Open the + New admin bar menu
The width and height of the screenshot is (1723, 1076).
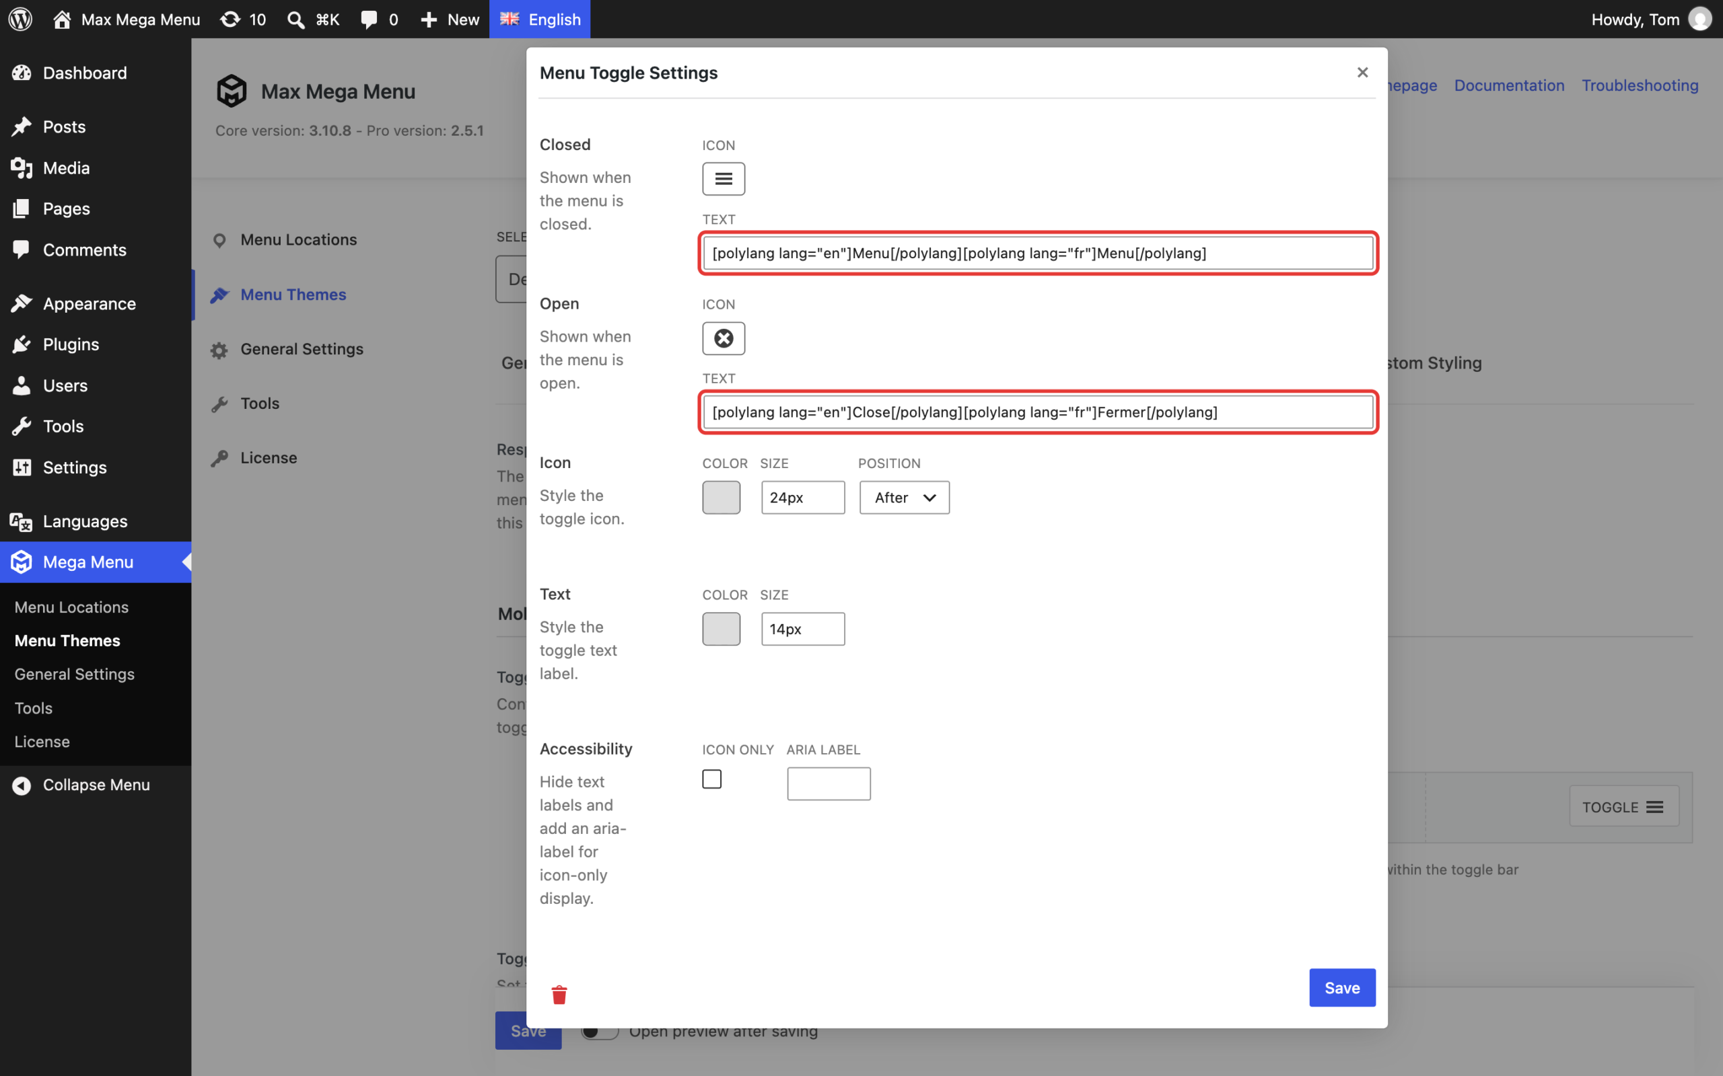(x=450, y=20)
